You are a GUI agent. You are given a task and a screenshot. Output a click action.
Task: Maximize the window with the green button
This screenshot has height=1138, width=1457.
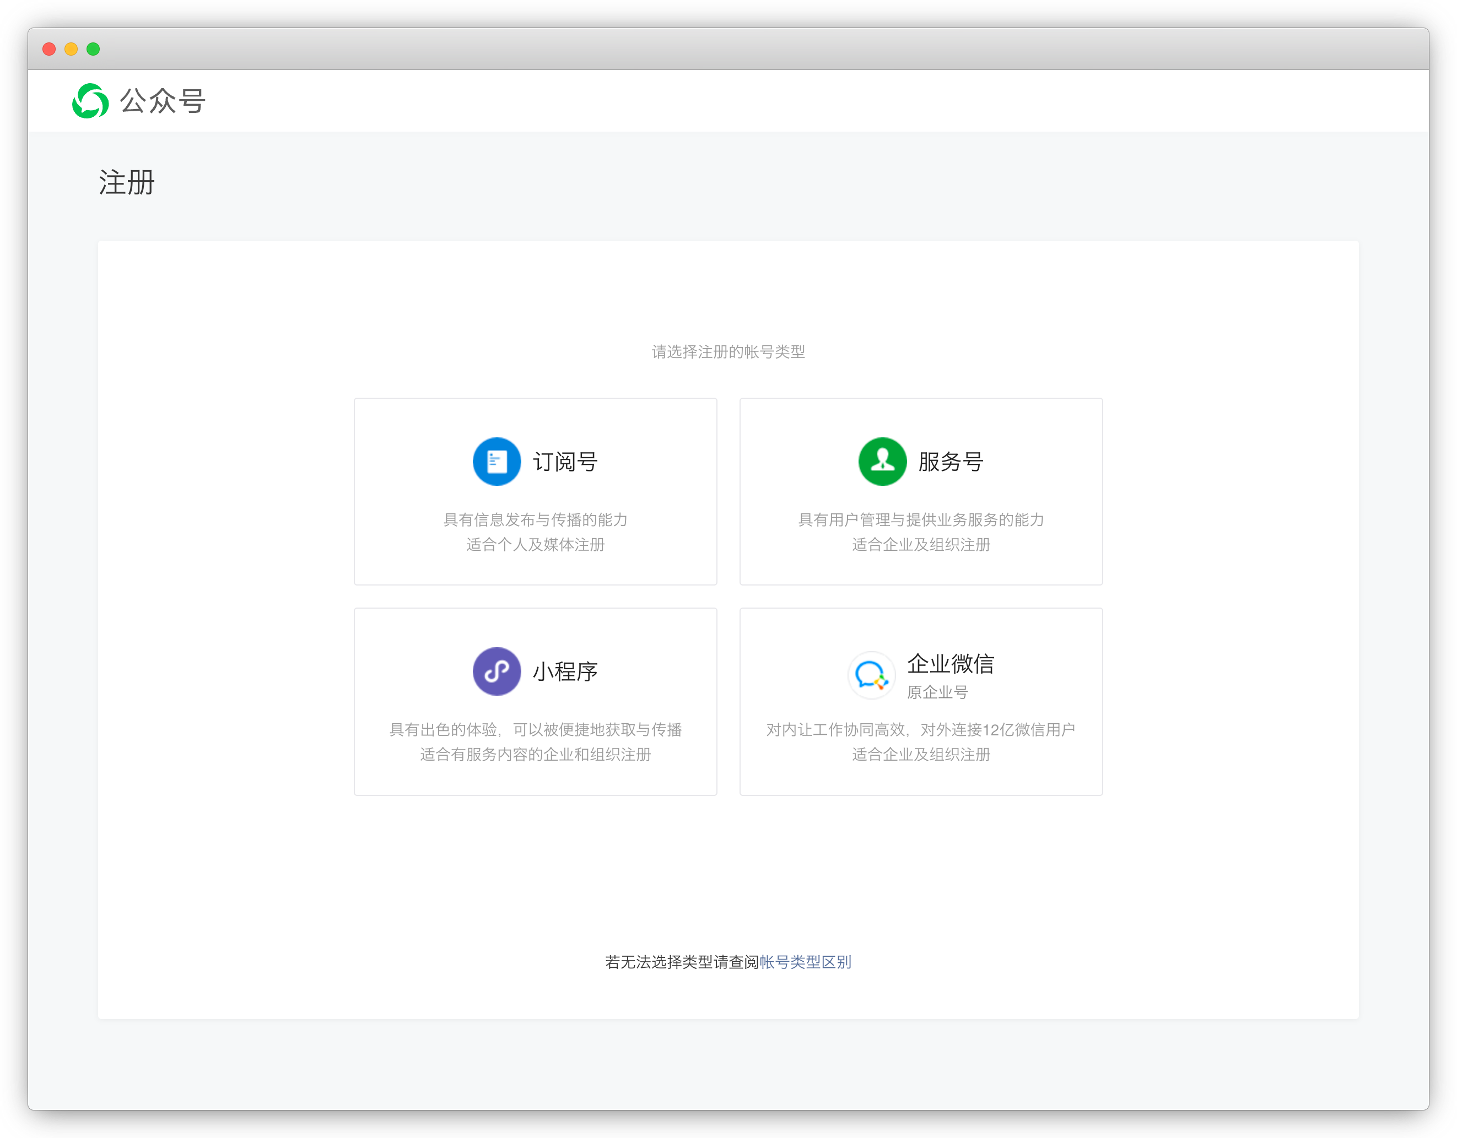[x=93, y=48]
